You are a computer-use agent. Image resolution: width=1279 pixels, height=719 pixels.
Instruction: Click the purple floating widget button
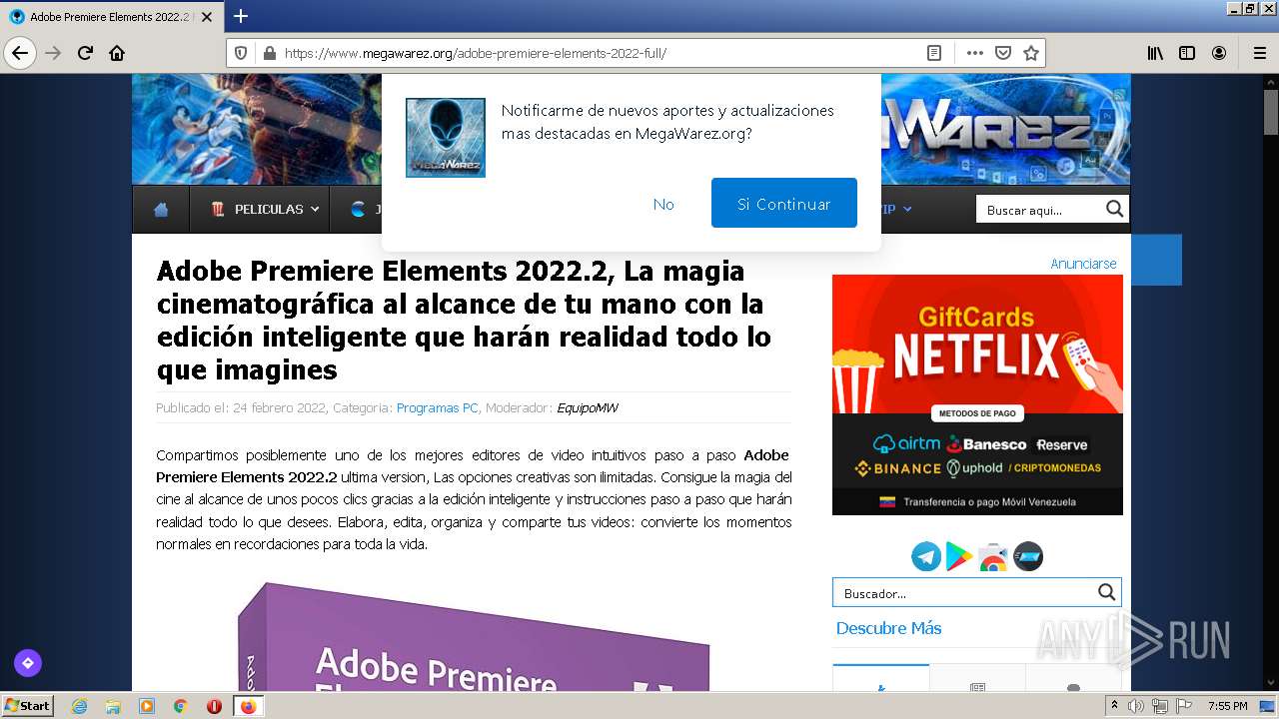tap(28, 662)
